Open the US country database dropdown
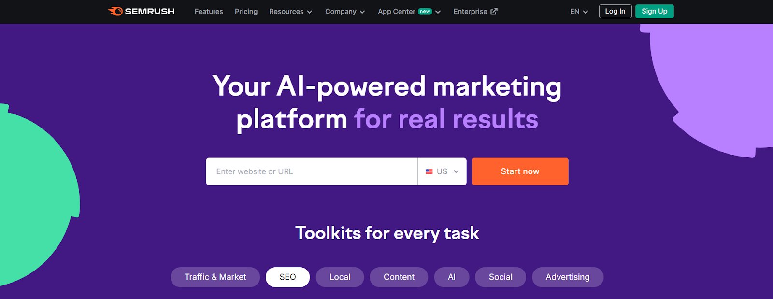The height and width of the screenshot is (299, 773). coord(442,171)
